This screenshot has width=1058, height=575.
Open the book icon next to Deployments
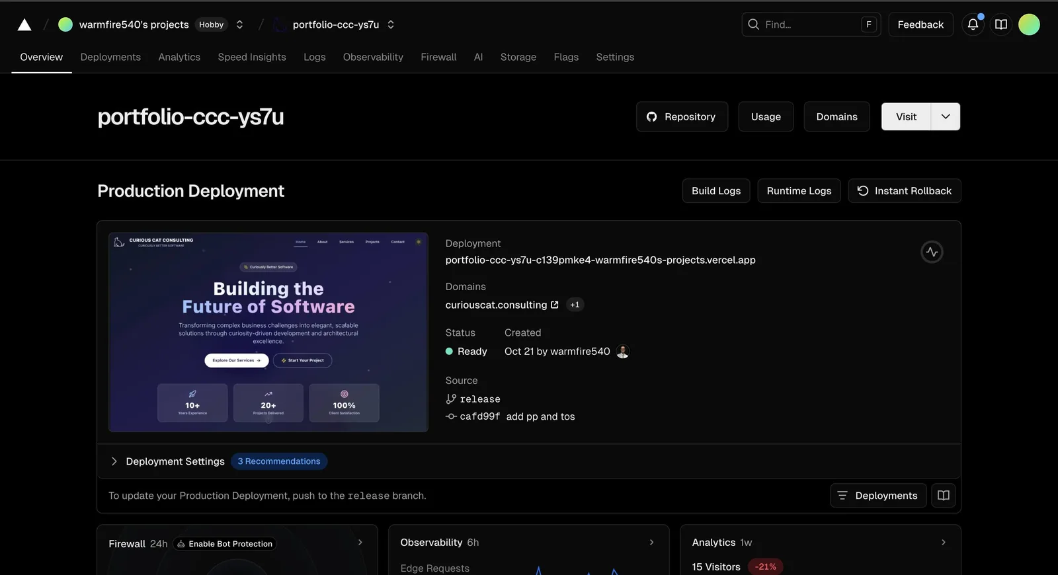tap(944, 496)
